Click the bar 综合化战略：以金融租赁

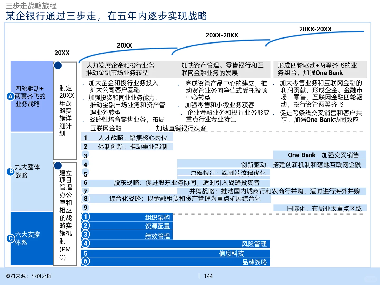(x=176, y=198)
